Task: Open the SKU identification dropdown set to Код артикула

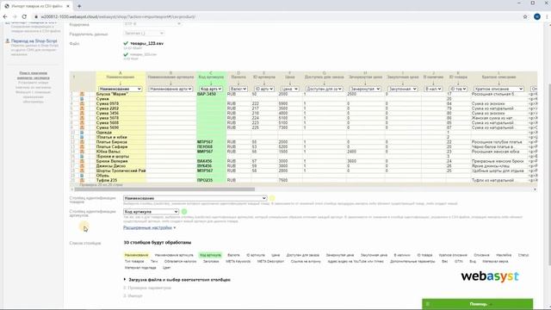Action: click(x=152, y=212)
